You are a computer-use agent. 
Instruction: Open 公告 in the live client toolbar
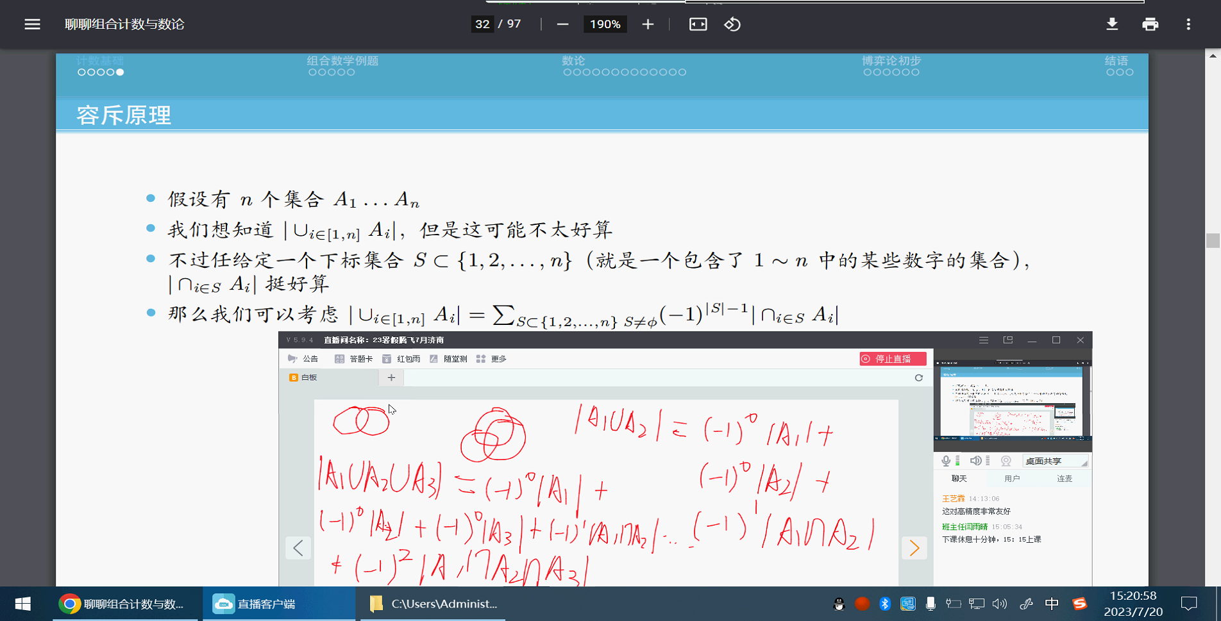point(303,359)
